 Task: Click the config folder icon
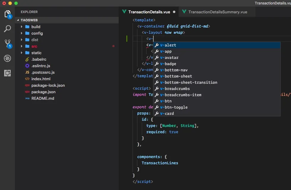(27, 33)
